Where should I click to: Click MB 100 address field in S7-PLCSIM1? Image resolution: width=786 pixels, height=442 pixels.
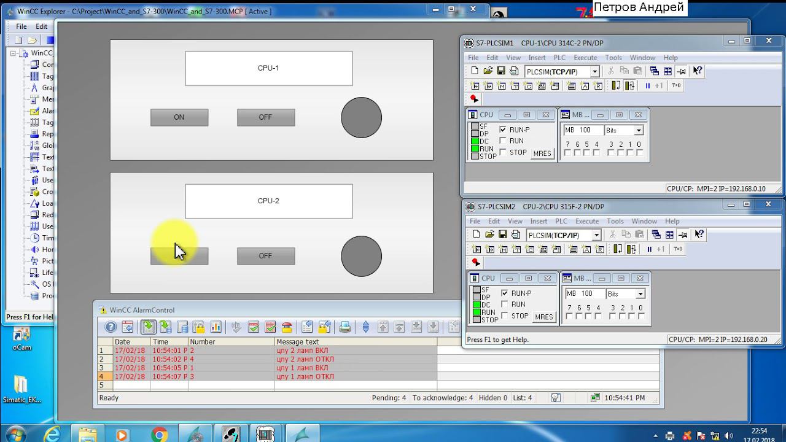[584, 130]
